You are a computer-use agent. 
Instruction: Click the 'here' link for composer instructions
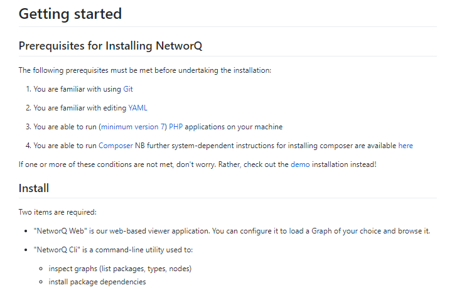406,146
